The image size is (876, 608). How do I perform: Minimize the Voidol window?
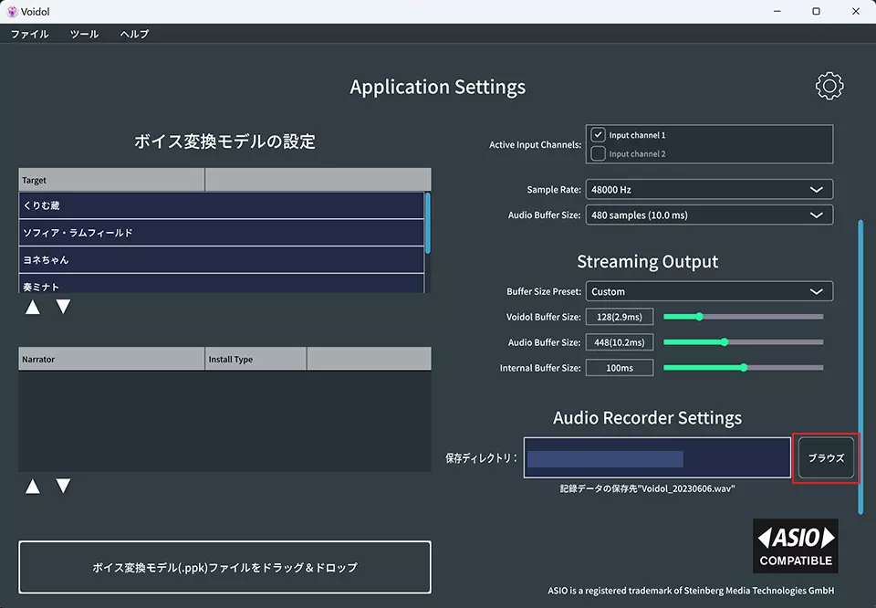[777, 11]
